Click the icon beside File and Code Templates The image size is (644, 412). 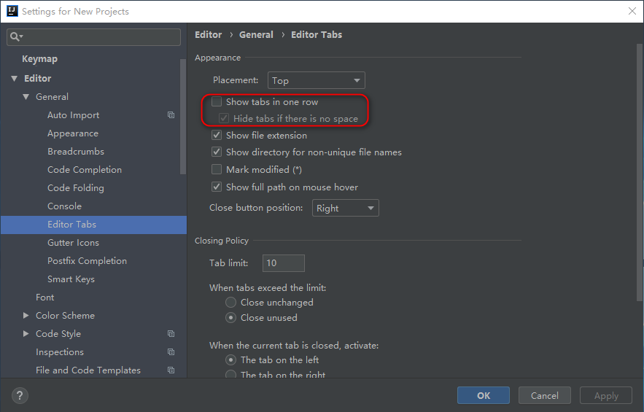click(x=171, y=370)
